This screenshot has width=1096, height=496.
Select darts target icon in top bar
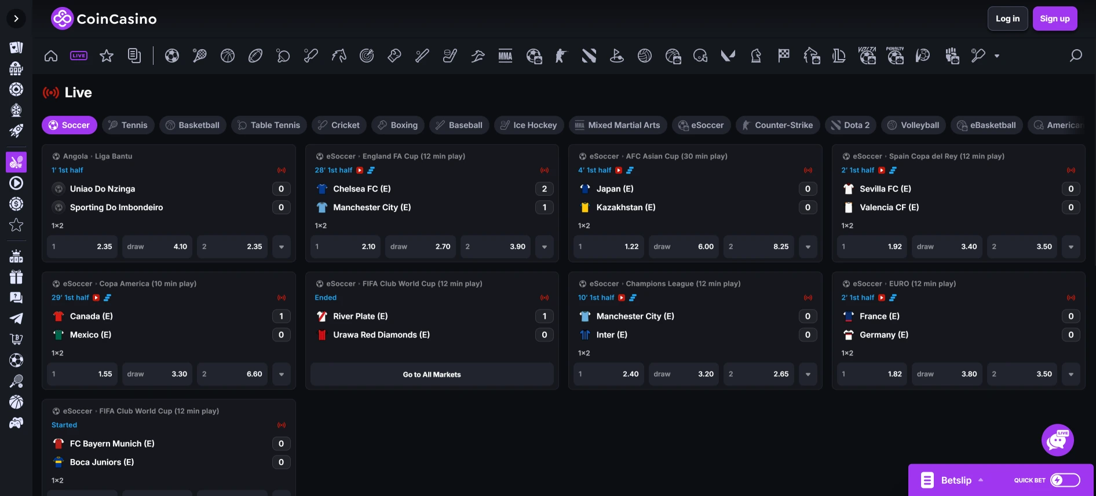(367, 56)
